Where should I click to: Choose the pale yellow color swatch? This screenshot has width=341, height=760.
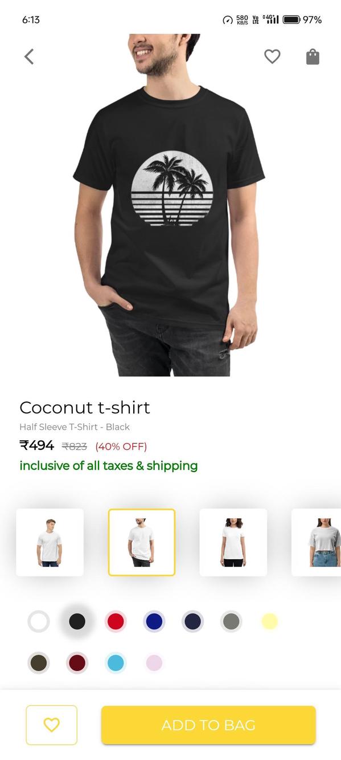(x=269, y=621)
